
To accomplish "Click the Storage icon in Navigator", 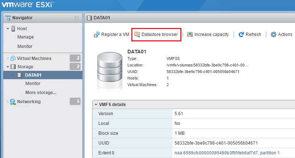I will tap(13, 67).
